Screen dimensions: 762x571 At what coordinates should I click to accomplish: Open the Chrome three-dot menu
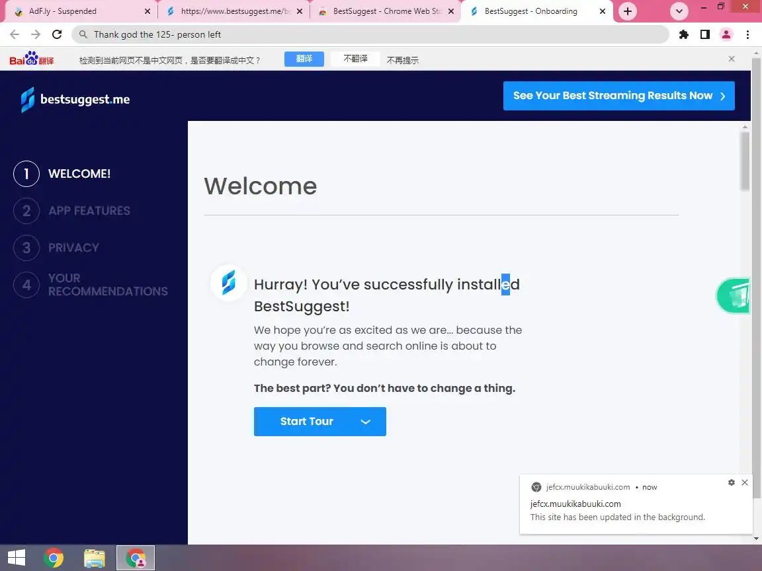747,34
